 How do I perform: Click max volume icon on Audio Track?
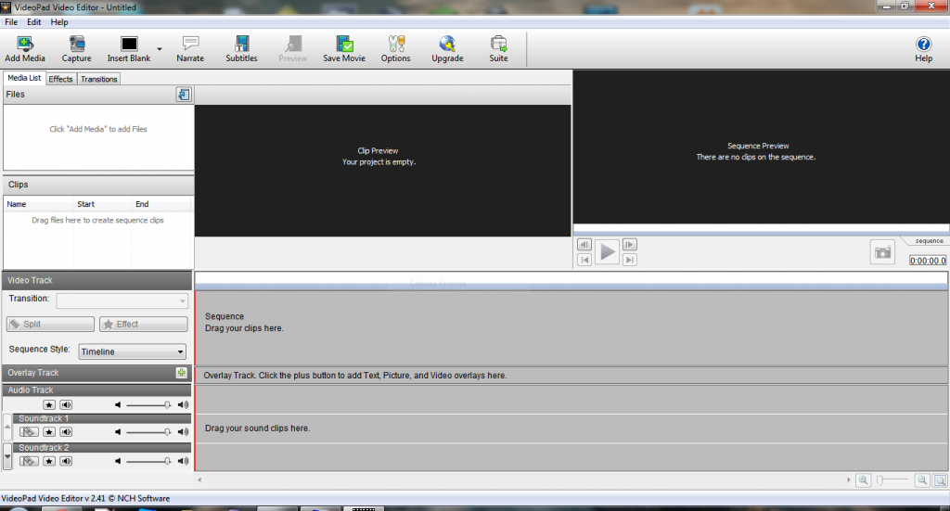pyautogui.click(x=183, y=404)
